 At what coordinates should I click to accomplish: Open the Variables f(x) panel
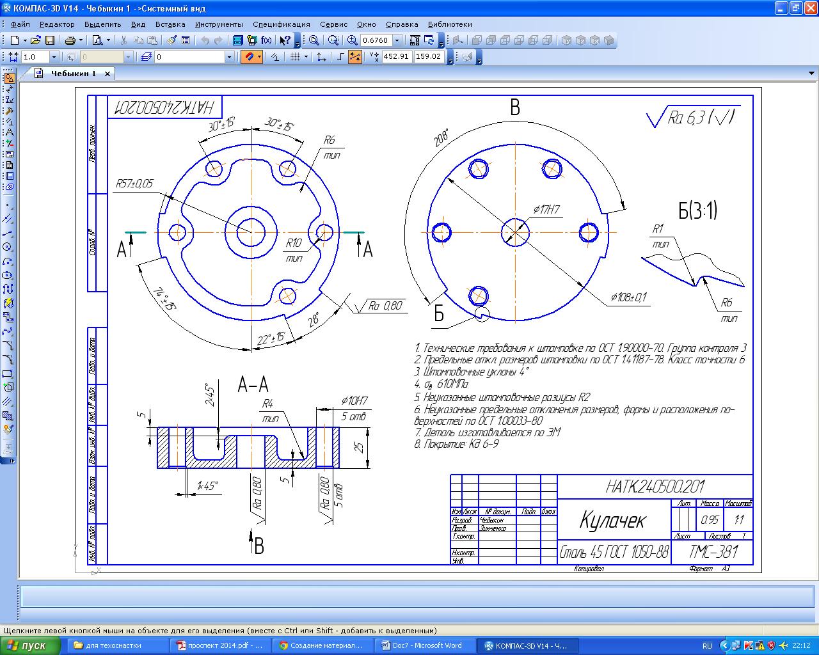266,40
